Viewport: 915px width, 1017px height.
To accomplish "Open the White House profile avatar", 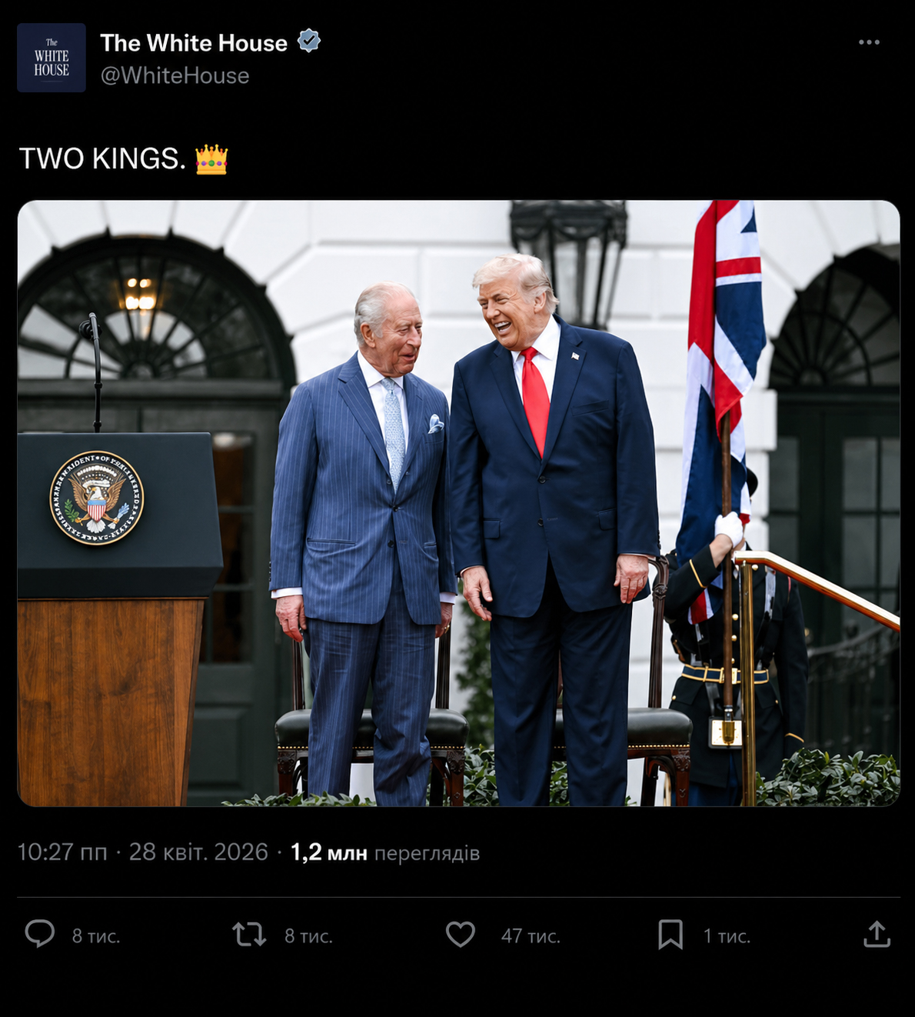I will pyautogui.click(x=52, y=58).
